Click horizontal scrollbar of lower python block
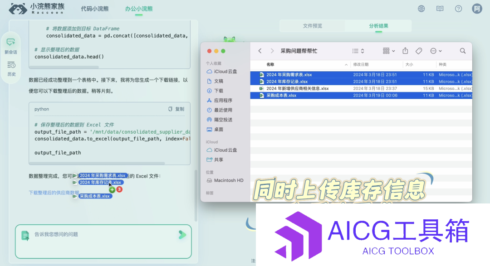The width and height of the screenshot is (490, 266). tap(97, 163)
